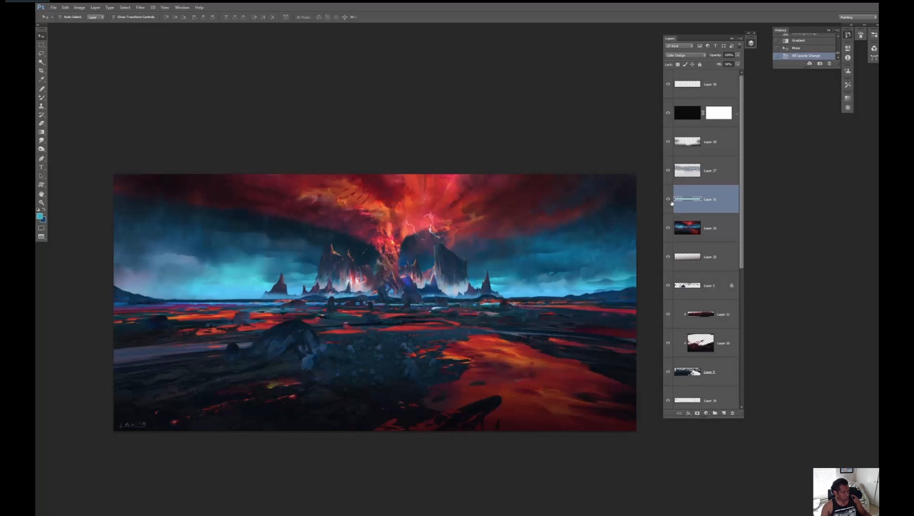Select the Zoom tool
This screenshot has width=914, height=516.
(41, 202)
